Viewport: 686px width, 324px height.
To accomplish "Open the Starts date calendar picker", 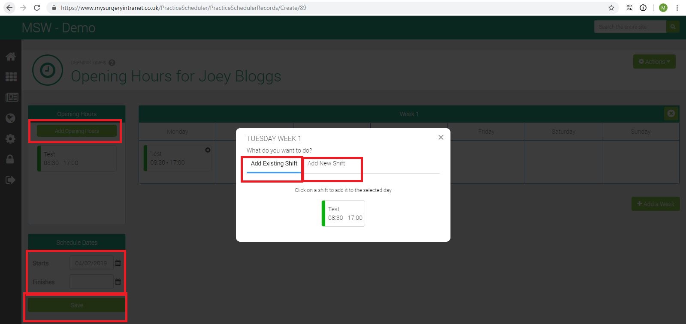I will (118, 263).
